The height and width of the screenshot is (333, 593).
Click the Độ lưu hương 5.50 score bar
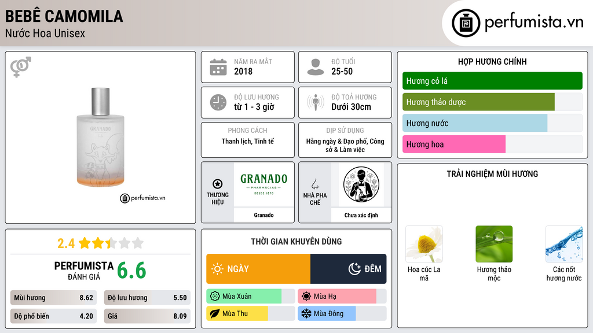click(x=147, y=298)
